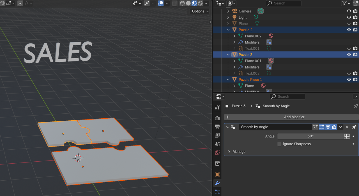Click the properties Search field
The image size is (359, 196).
[287, 97]
